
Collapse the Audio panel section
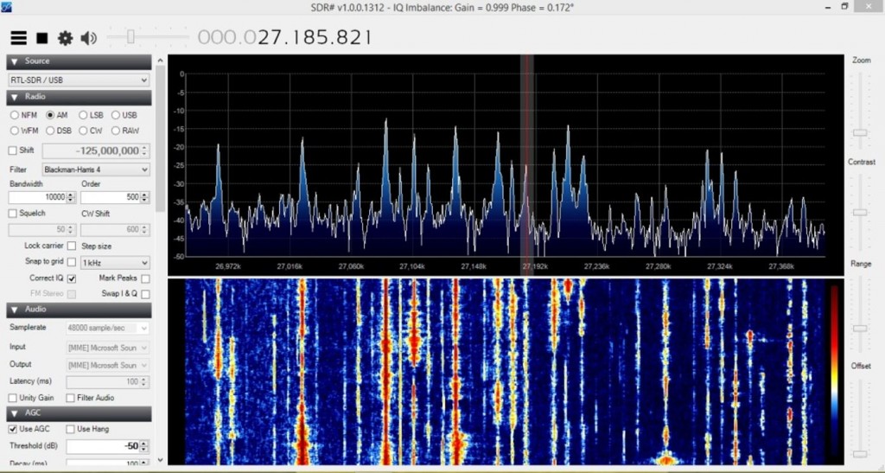(15, 310)
